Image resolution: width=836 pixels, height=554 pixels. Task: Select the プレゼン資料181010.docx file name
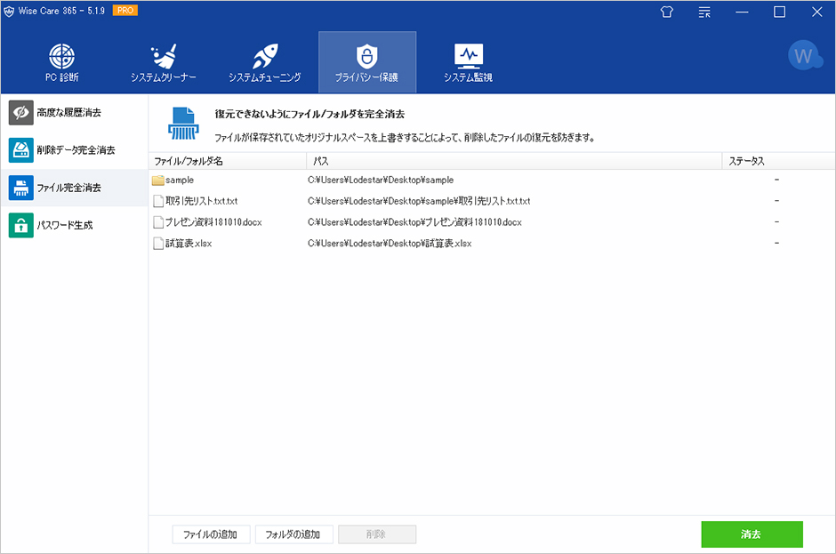[213, 221]
